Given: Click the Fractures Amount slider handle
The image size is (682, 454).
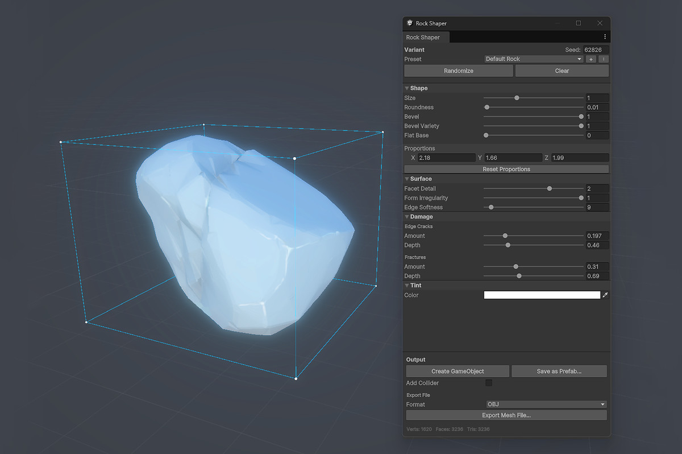Looking at the screenshot, I should pos(516,266).
